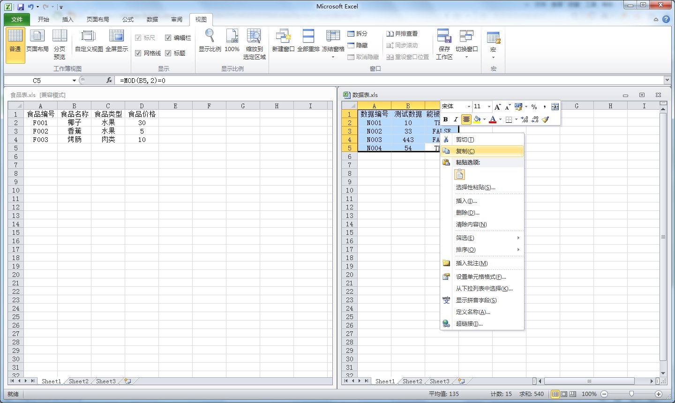Screen dimensions: 675x403
Task: Toggle the Formula Bar (编辑栏) checkbox
Action: [x=168, y=38]
